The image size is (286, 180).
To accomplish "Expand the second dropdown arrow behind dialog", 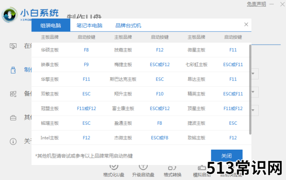I will pyautogui.click(x=253, y=92).
